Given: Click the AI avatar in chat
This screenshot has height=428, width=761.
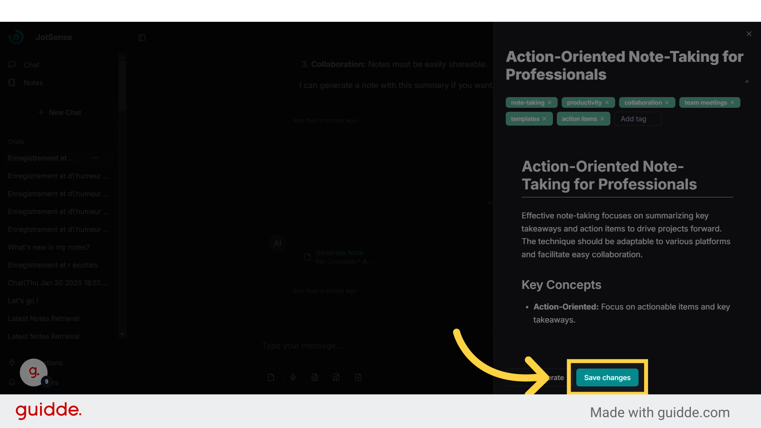Looking at the screenshot, I should pyautogui.click(x=277, y=243).
